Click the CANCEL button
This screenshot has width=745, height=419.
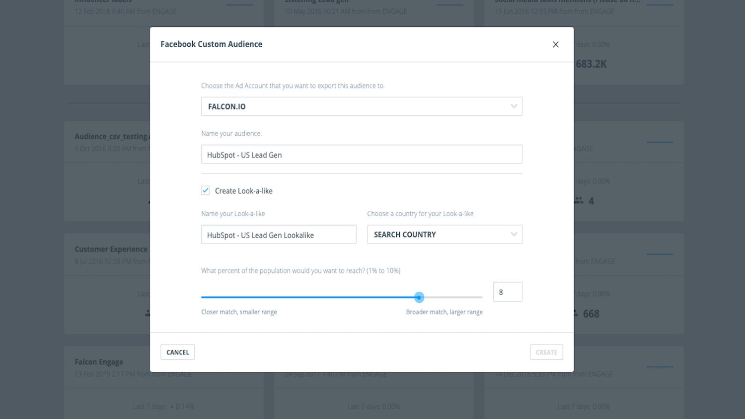(x=177, y=352)
